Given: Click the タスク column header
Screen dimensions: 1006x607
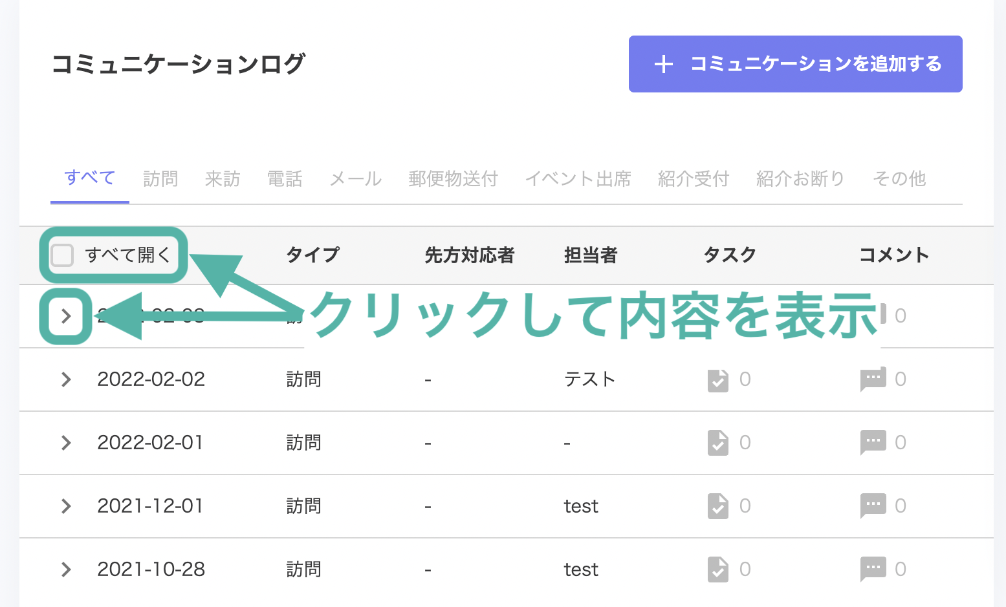Looking at the screenshot, I should (730, 255).
